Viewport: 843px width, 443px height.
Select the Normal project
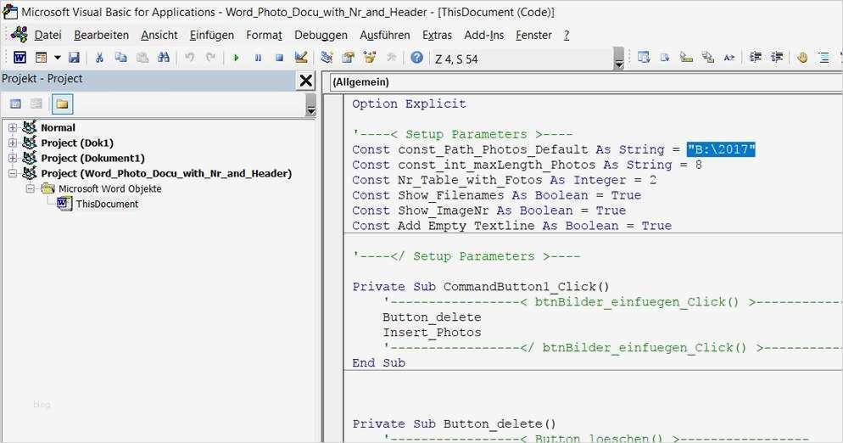(58, 128)
